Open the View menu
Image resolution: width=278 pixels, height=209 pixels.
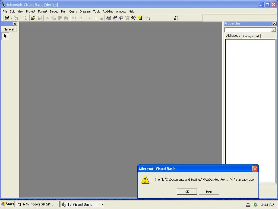[20, 11]
